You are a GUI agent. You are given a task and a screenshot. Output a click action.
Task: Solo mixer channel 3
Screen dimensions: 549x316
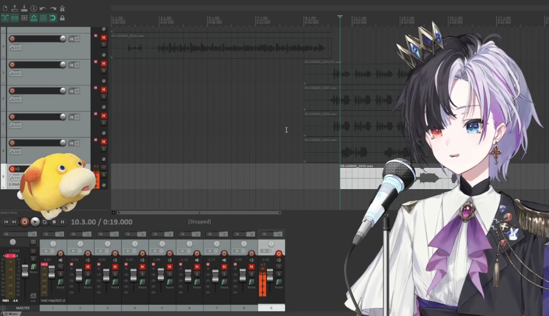115,274
